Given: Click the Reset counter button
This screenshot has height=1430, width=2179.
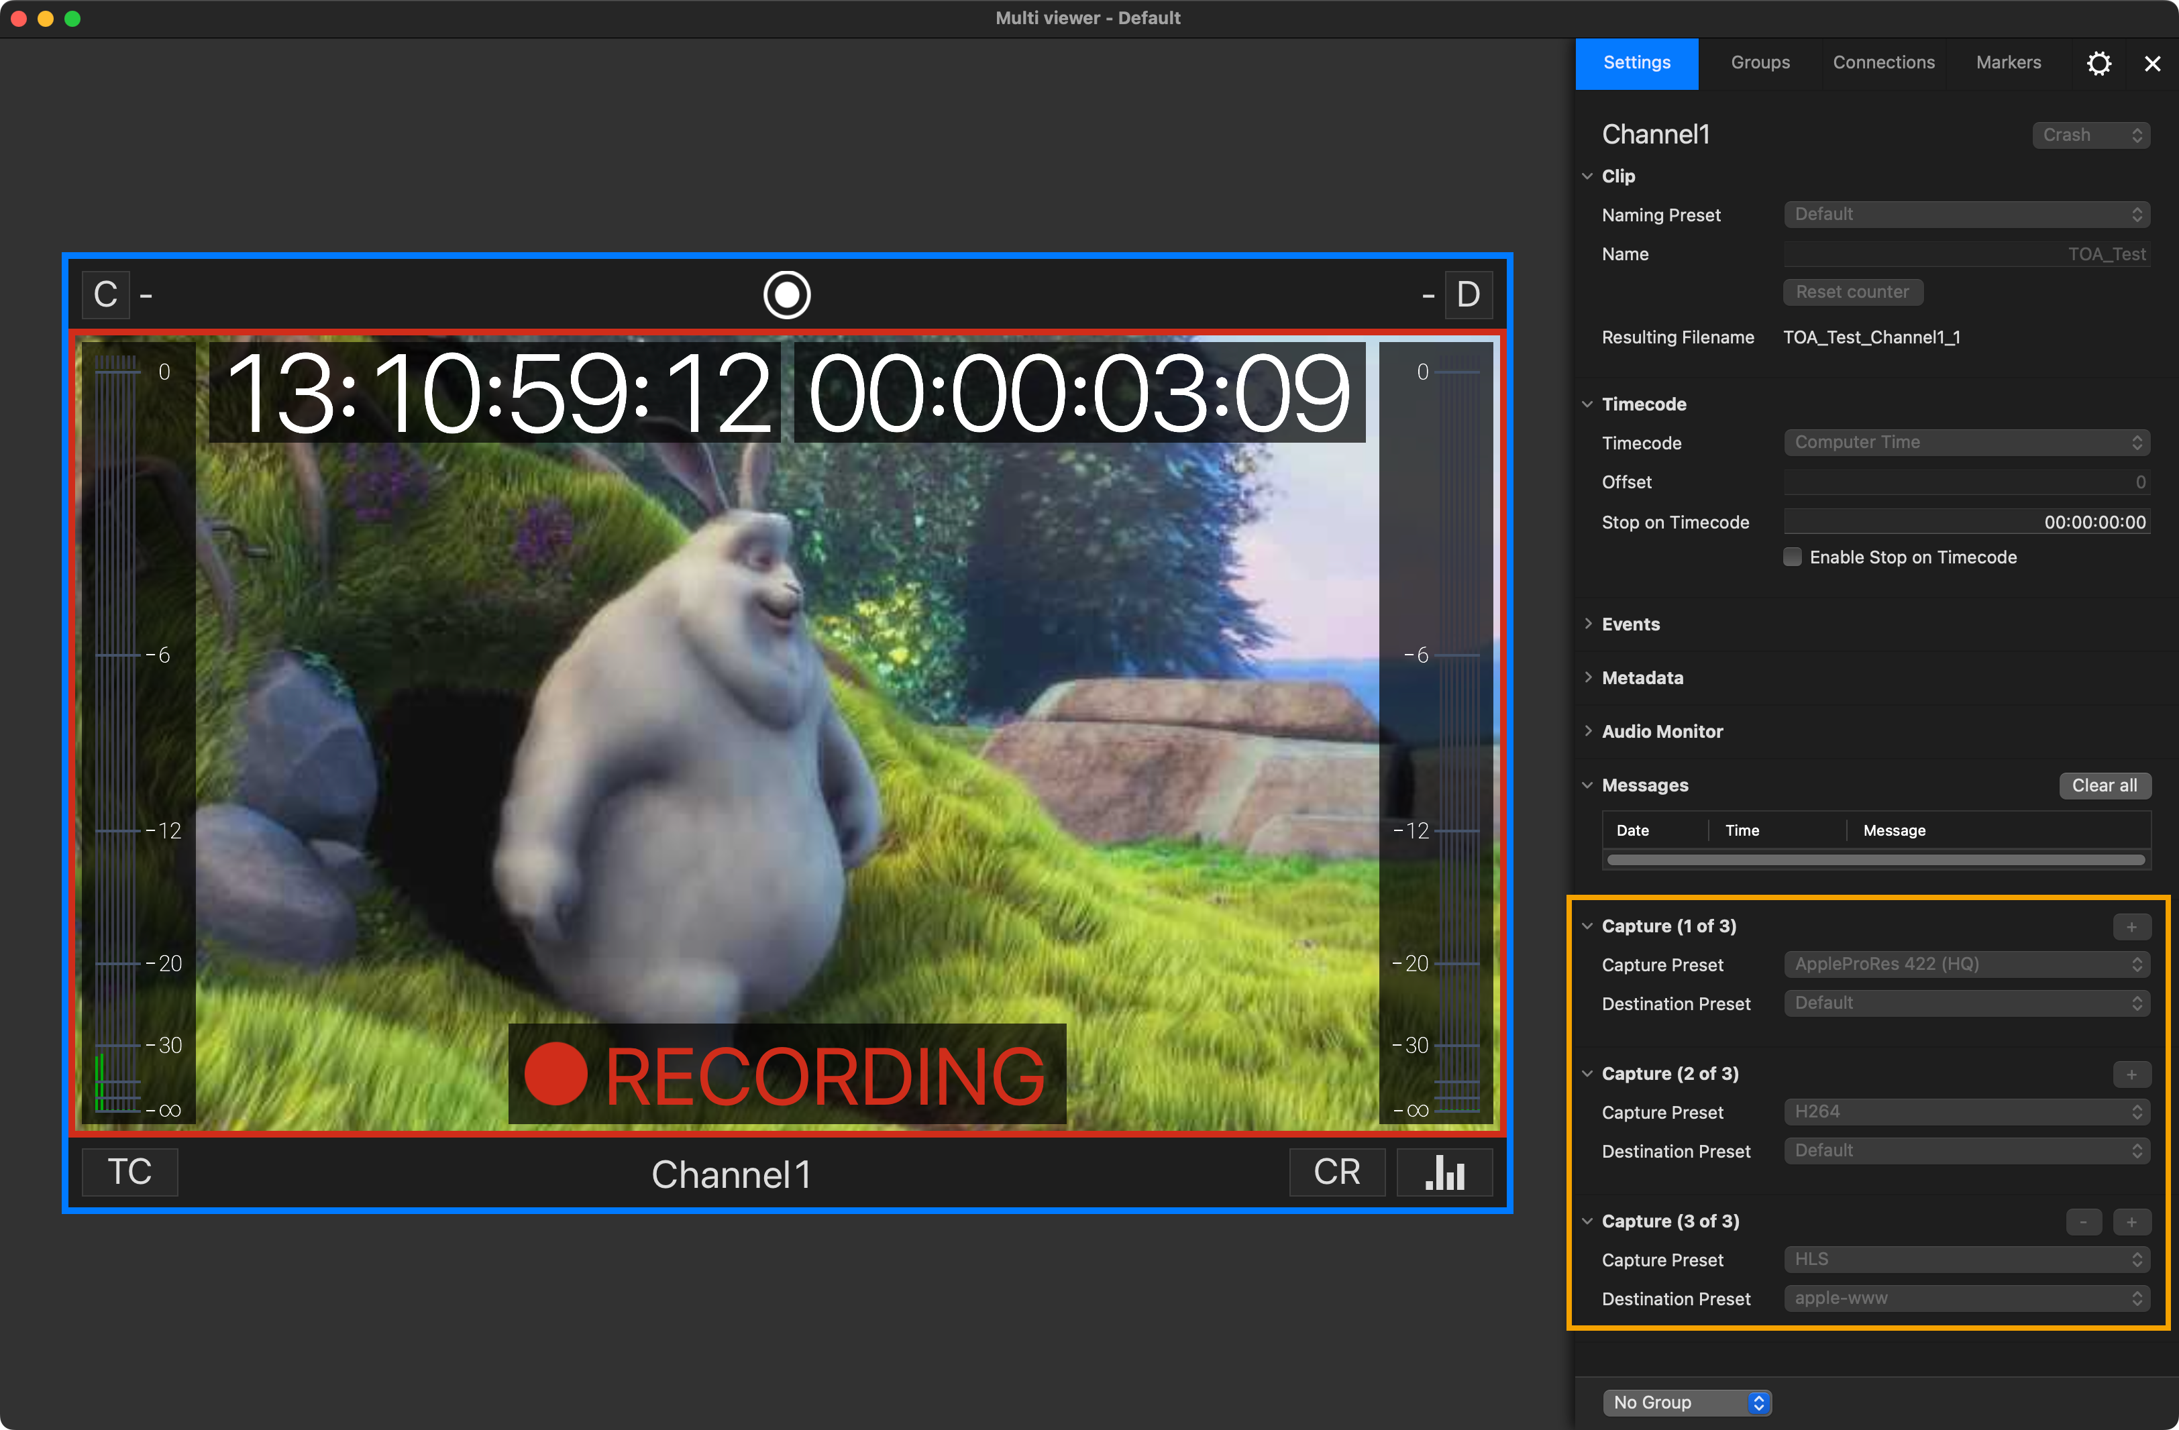Looking at the screenshot, I should 1852,292.
